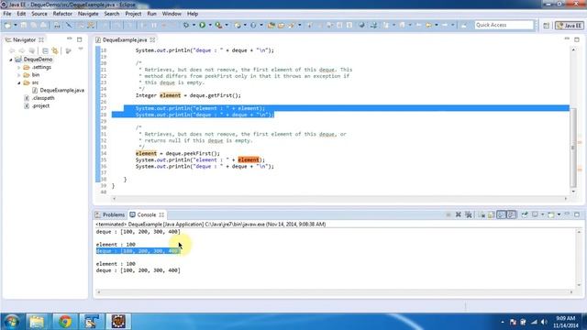The width and height of the screenshot is (587, 330).
Task: Click the volume icon in system tray
Action: click(x=544, y=322)
